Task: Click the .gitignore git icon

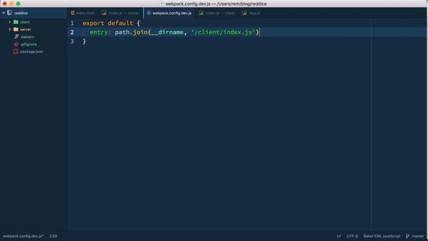Action: 16,44
